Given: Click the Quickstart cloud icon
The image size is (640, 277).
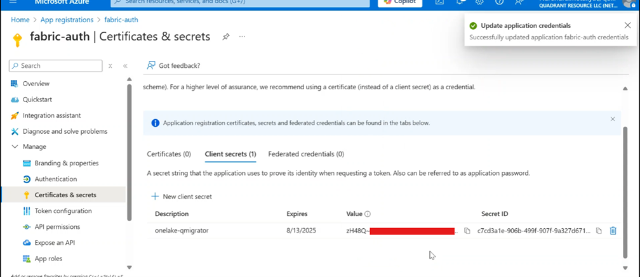Looking at the screenshot, I should tap(15, 100).
